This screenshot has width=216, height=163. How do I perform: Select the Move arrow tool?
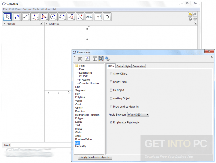pyautogui.click(x=7, y=17)
